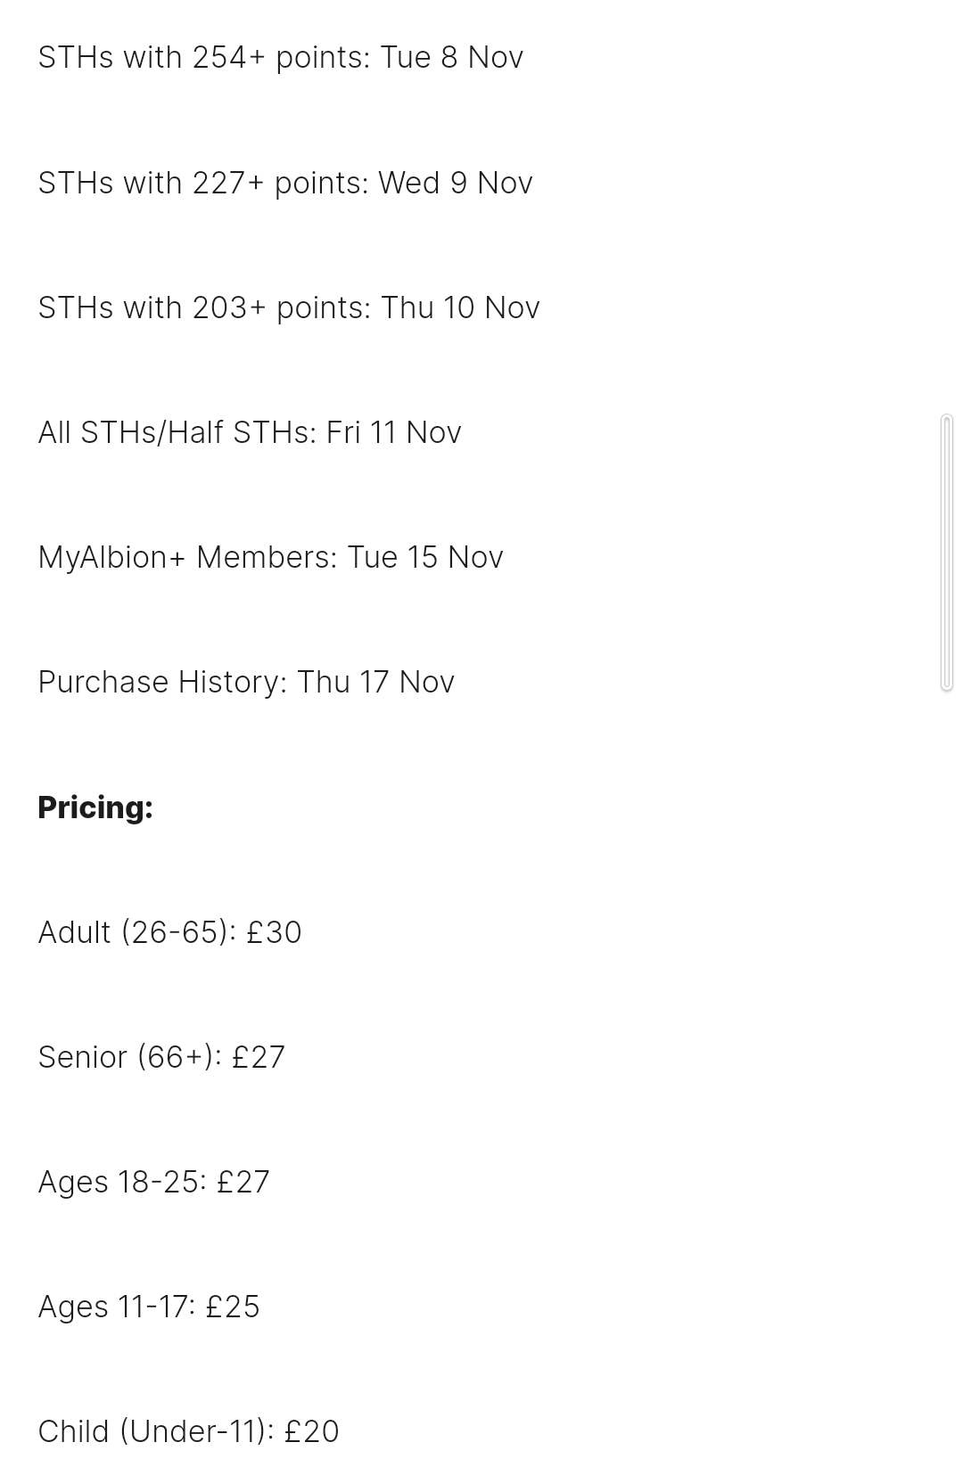
Task: Click the £30 adult price
Action: (274, 932)
